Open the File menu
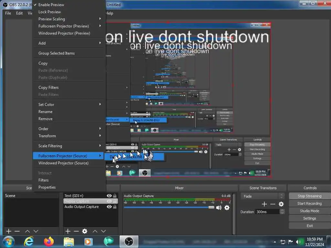The image size is (331, 248). pos(8,13)
